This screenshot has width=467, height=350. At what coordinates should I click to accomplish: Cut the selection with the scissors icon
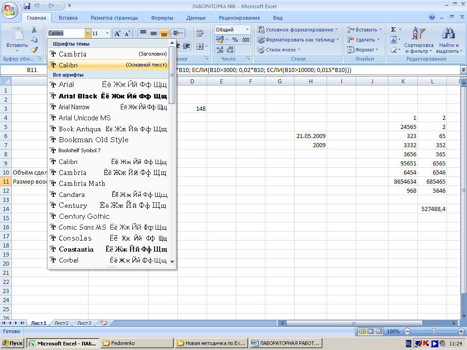(34, 30)
